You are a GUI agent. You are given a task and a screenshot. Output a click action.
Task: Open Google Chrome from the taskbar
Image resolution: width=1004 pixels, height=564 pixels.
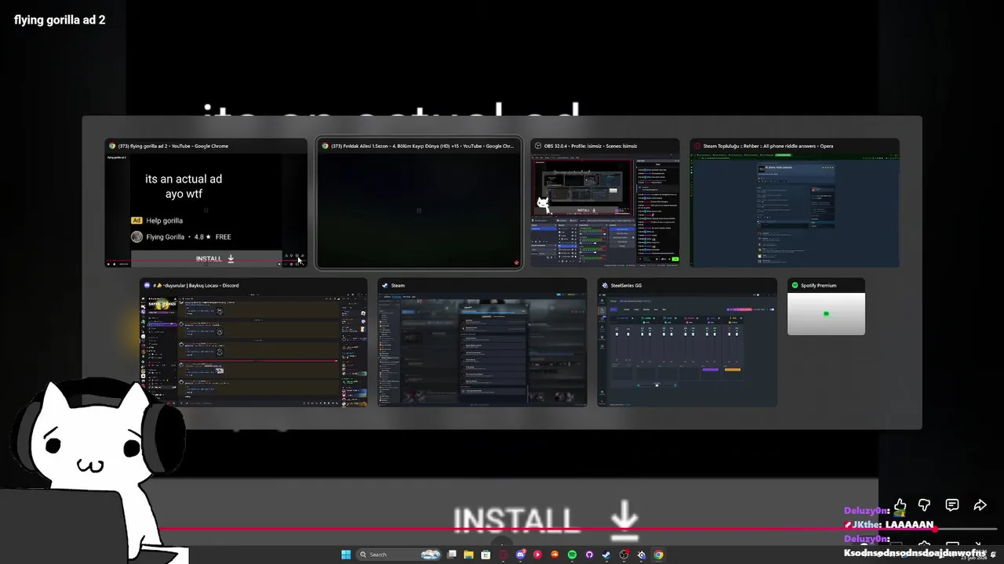coord(659,555)
